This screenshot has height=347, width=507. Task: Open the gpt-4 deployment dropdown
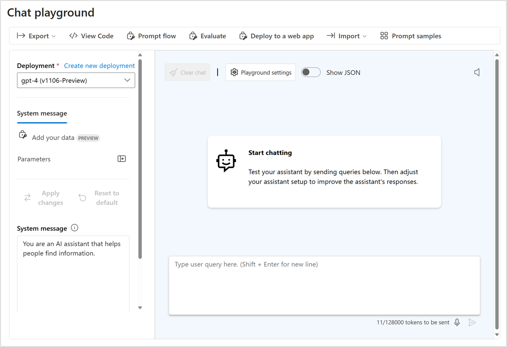coord(76,81)
